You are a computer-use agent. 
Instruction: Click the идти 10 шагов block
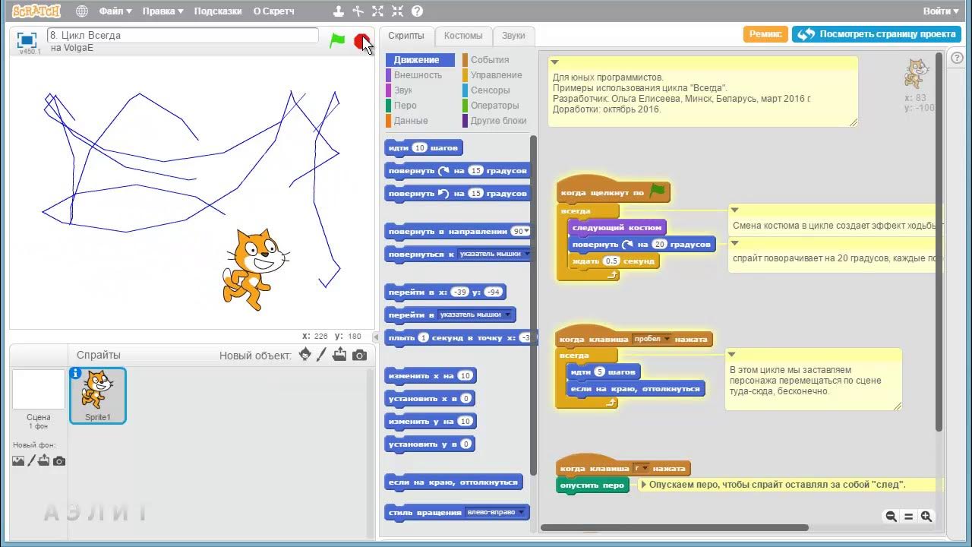point(423,147)
